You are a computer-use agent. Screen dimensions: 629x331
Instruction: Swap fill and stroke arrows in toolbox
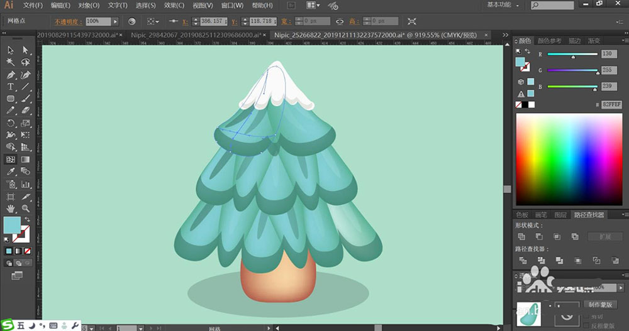tap(27, 219)
